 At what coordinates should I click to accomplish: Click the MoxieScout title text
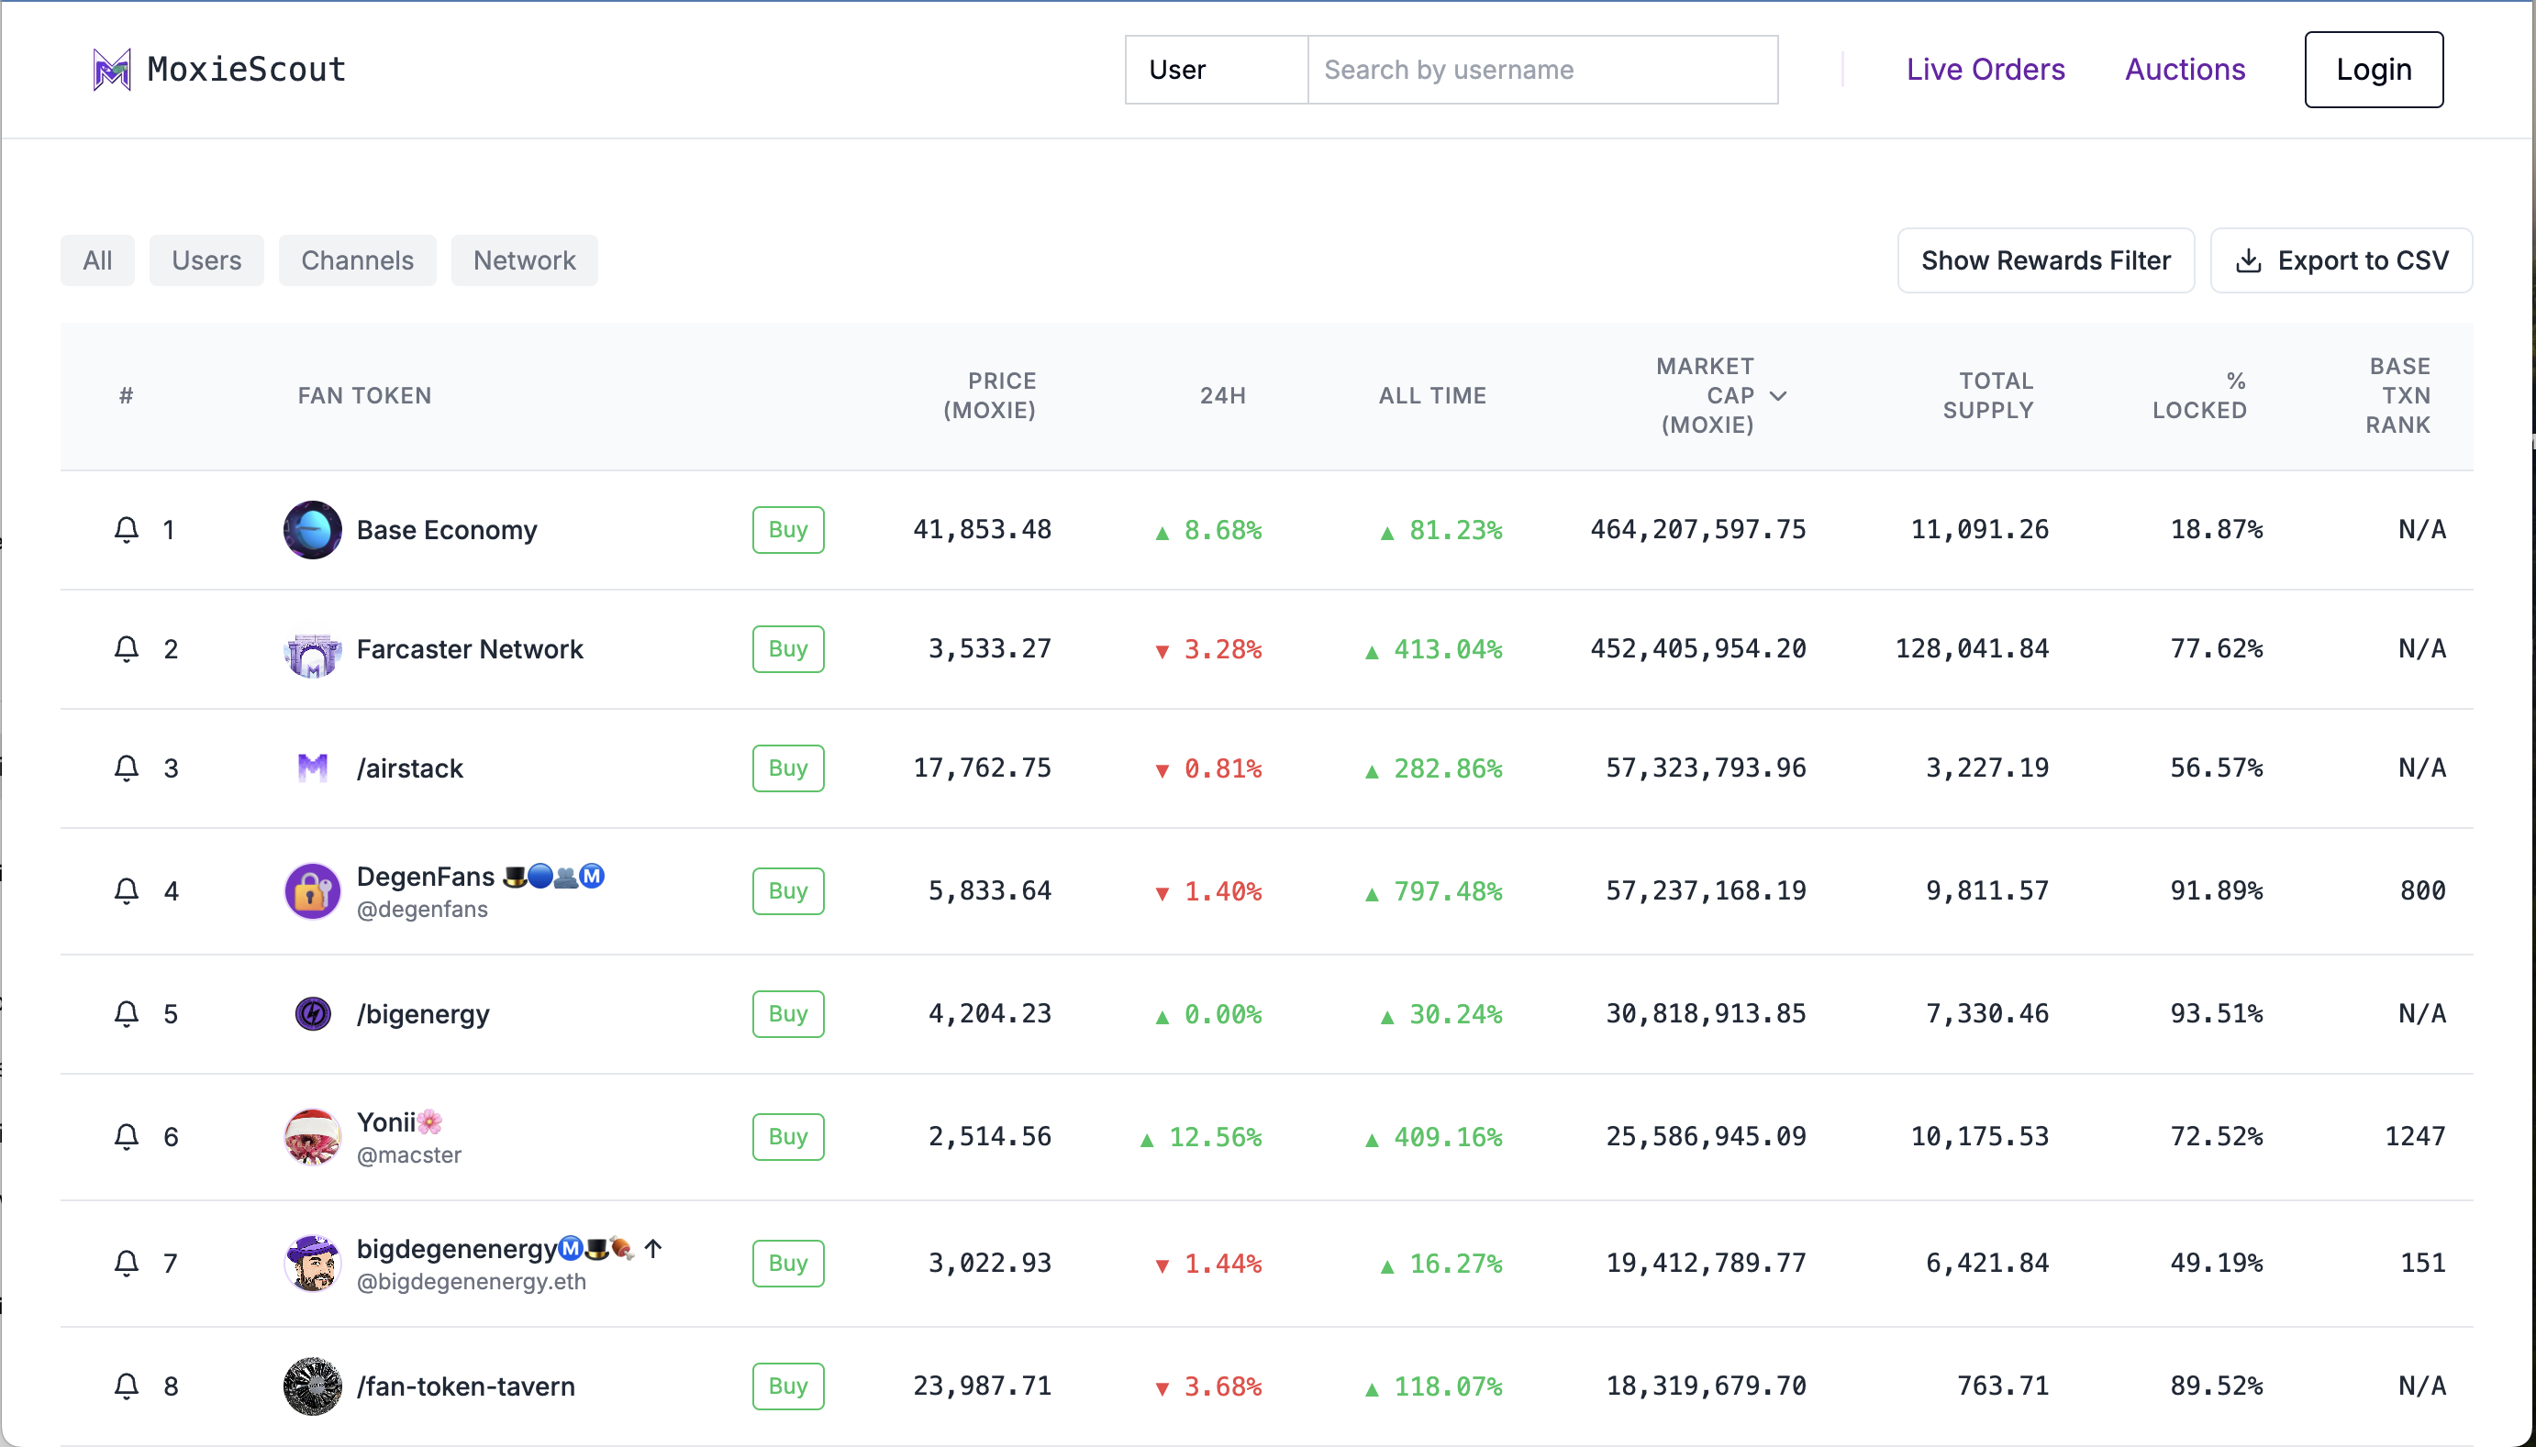click(x=247, y=70)
